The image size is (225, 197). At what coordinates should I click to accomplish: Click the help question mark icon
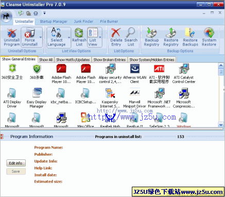coord(36,13)
